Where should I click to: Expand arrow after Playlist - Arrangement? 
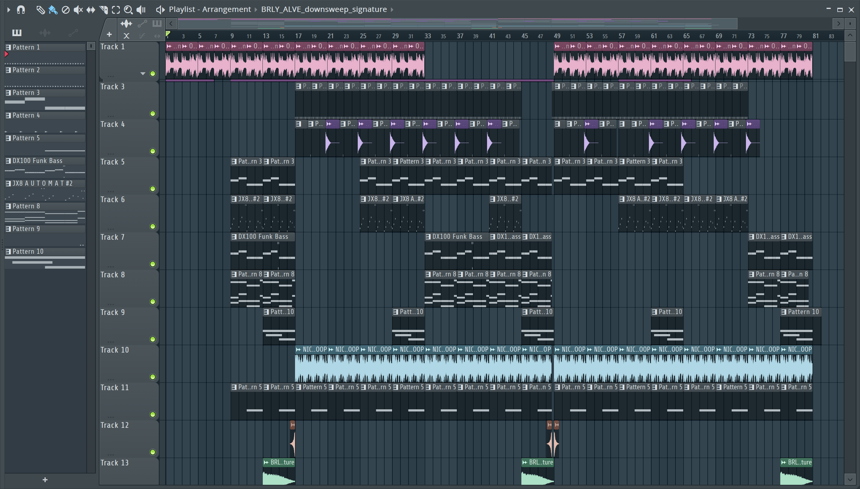coord(256,10)
